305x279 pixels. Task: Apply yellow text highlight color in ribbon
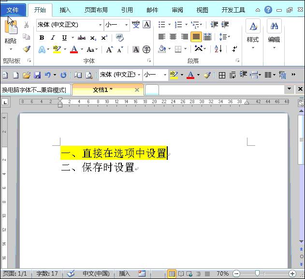coord(57,49)
